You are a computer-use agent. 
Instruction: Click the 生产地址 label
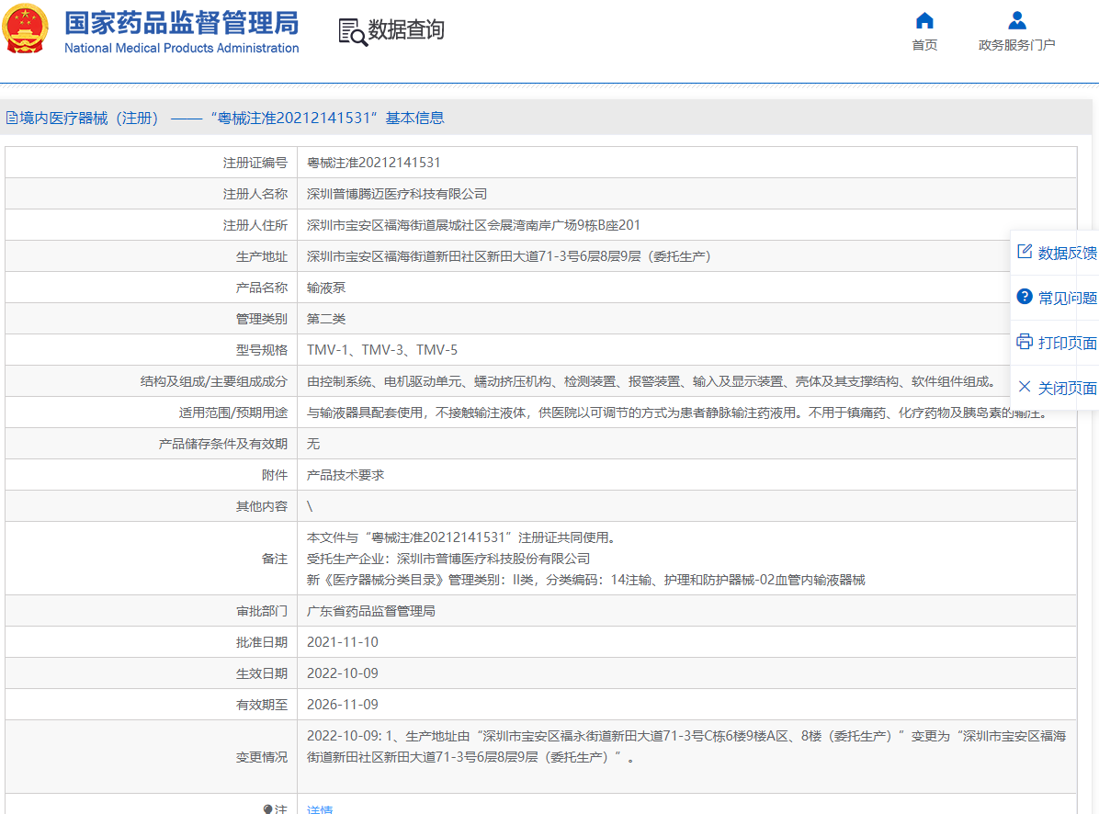[x=262, y=256]
